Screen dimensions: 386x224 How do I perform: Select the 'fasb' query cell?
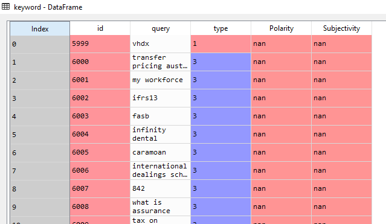[x=160, y=116]
